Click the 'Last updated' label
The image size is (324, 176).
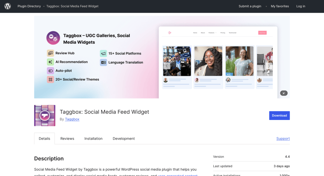pyautogui.click(x=223, y=166)
